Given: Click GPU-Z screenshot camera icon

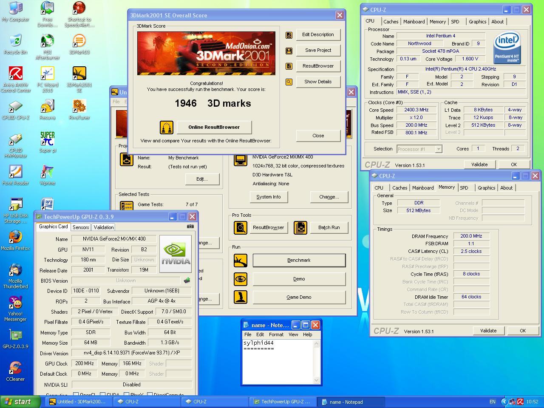Looking at the screenshot, I should click(x=190, y=227).
